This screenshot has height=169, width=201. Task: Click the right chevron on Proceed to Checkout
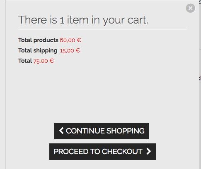pos(149,151)
